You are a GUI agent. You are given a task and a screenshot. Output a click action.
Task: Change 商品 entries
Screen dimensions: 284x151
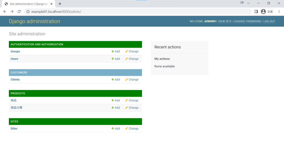tap(132, 100)
